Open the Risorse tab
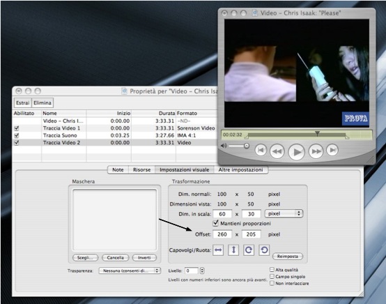386x304 pixels. pos(141,169)
